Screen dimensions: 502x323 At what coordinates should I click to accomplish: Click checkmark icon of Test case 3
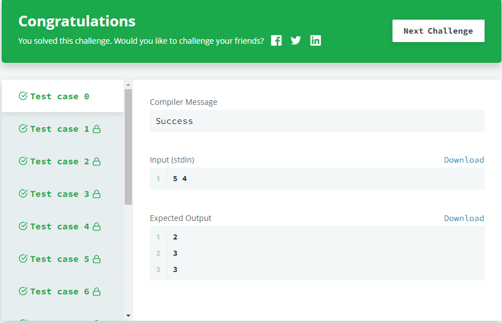23,193
